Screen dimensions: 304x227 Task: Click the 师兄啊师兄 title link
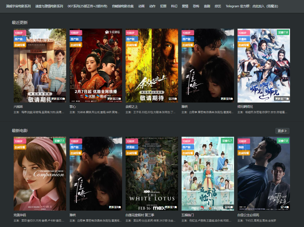(x=245, y=107)
